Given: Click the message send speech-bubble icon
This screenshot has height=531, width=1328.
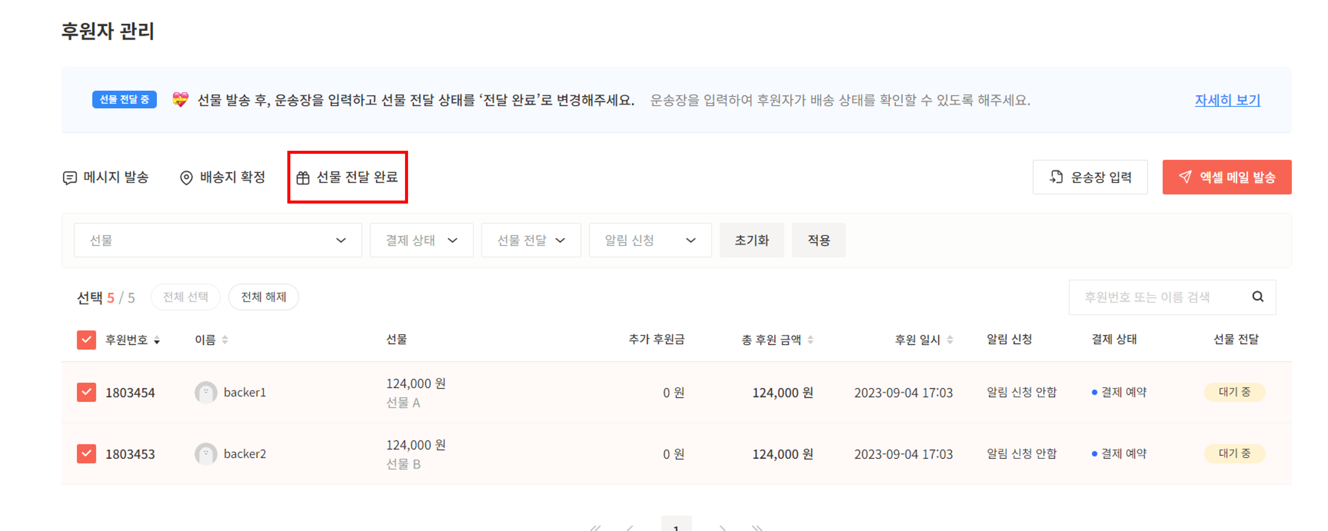Looking at the screenshot, I should pyautogui.click(x=70, y=178).
